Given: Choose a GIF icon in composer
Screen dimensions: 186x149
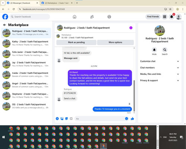Looking at the screenshot, I should pos(71,118).
